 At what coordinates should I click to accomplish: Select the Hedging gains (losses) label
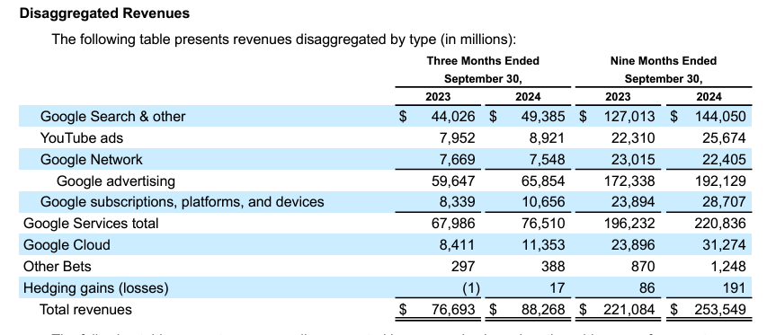96,287
